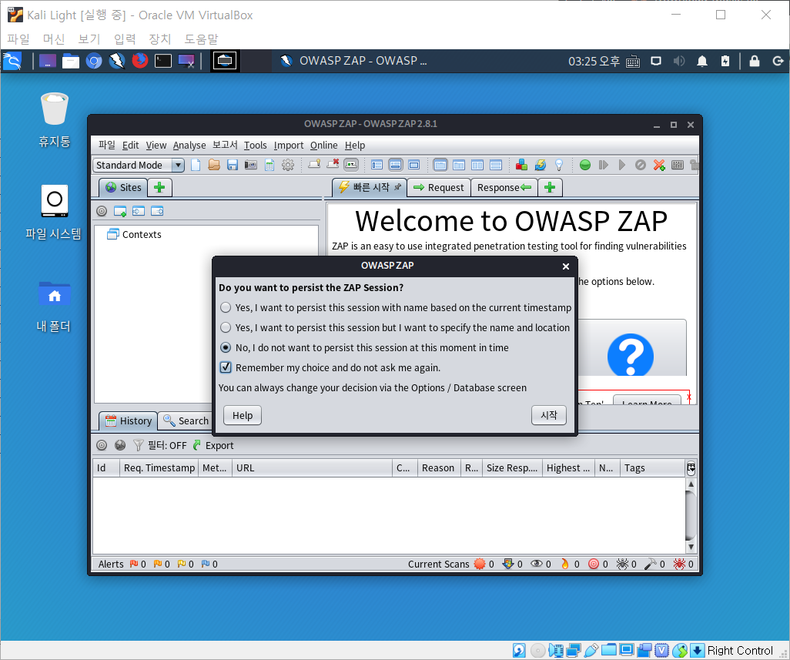This screenshot has width=790, height=660.
Task: Click the New Session icon in ZAP toolbar
Action: 196,166
